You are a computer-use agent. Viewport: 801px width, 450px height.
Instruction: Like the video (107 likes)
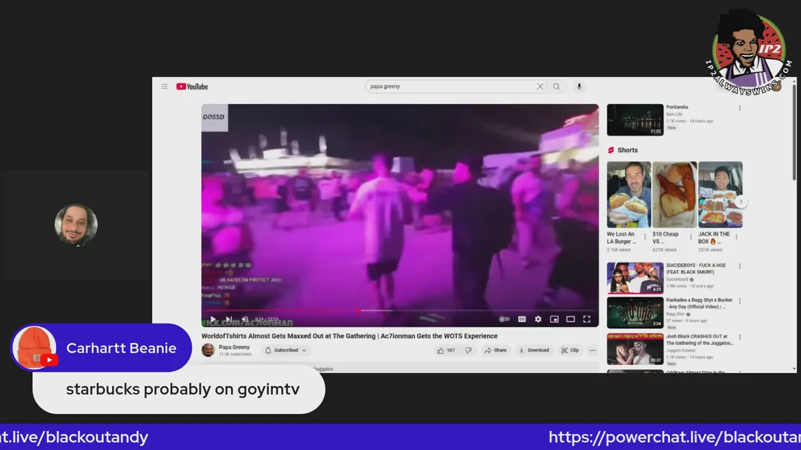[447, 350]
